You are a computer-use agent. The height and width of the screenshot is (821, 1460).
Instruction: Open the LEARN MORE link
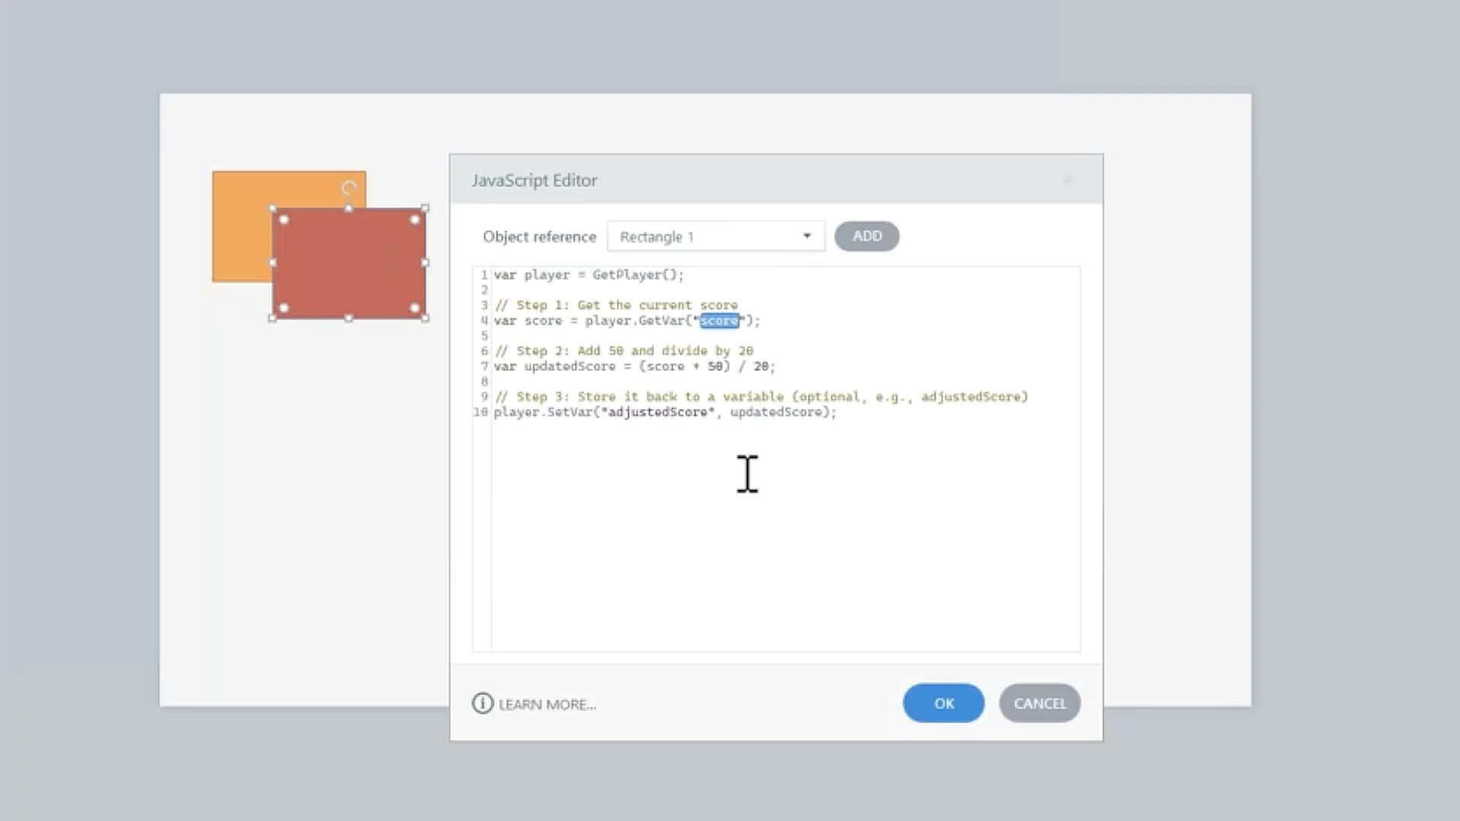coord(547,705)
